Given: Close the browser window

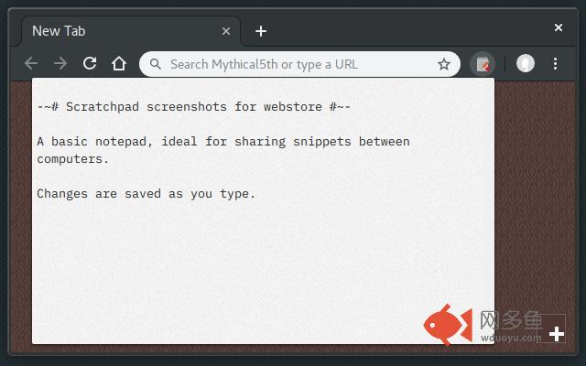Looking at the screenshot, I should pos(559,27).
